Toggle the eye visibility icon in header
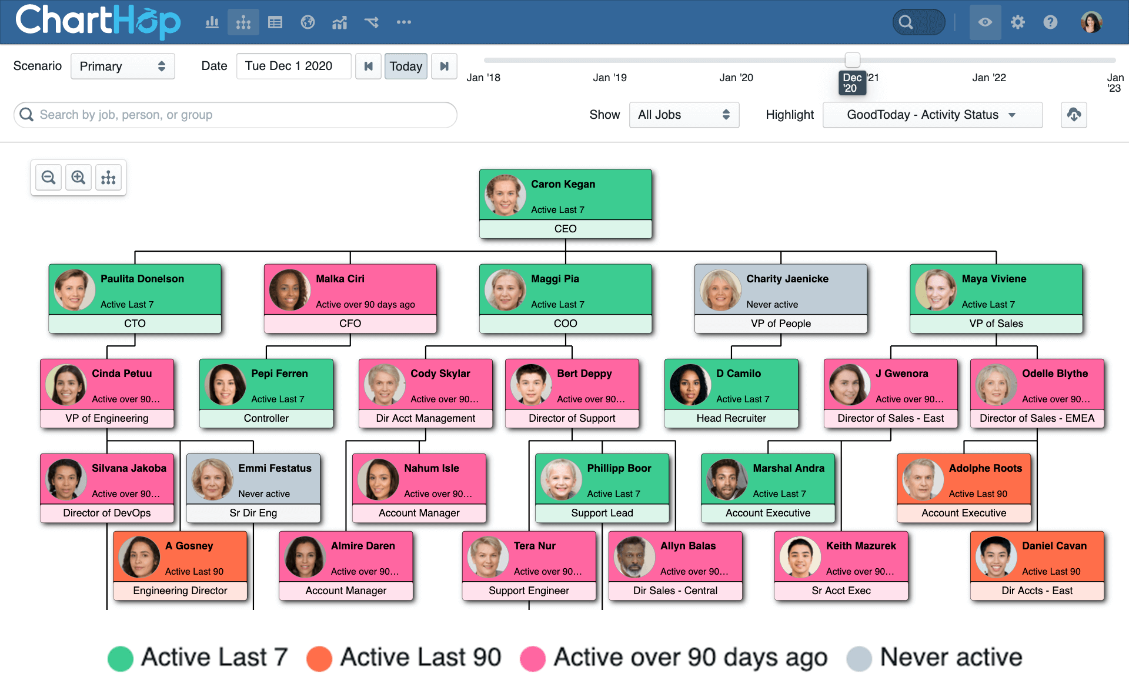This screenshot has width=1129, height=687. [x=985, y=22]
